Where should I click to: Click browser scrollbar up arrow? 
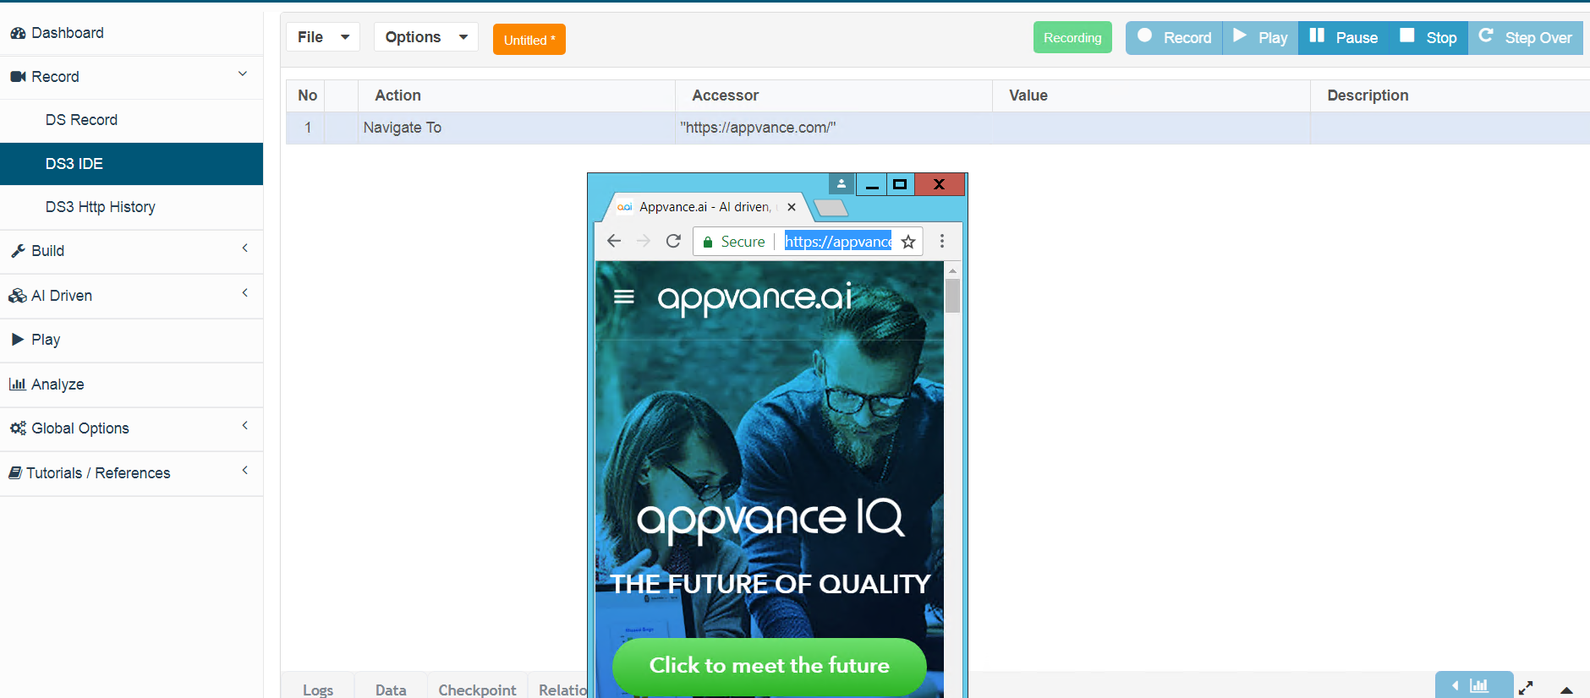pyautogui.click(x=952, y=270)
